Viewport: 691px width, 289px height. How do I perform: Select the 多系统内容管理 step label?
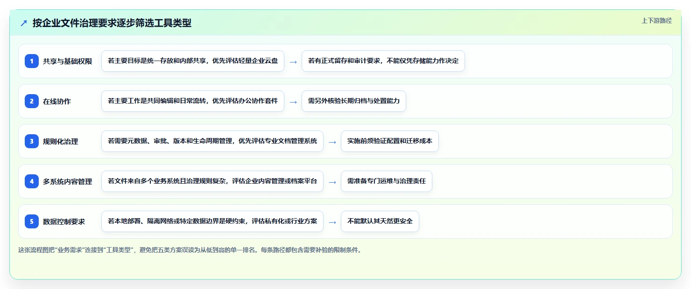[x=68, y=181]
